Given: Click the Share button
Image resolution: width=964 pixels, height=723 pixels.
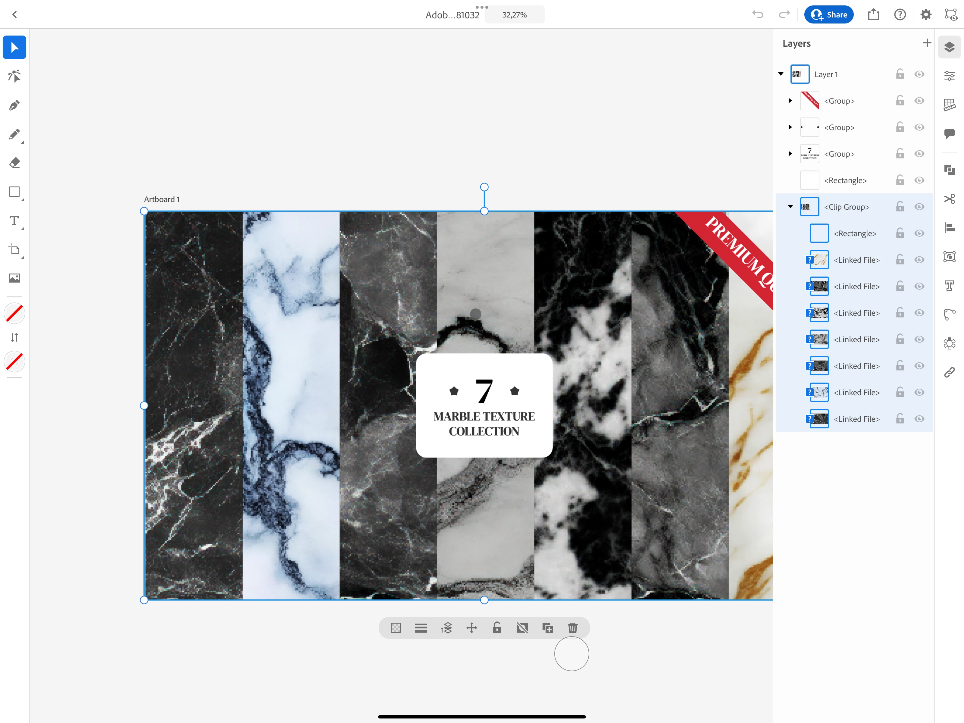Looking at the screenshot, I should tap(828, 14).
